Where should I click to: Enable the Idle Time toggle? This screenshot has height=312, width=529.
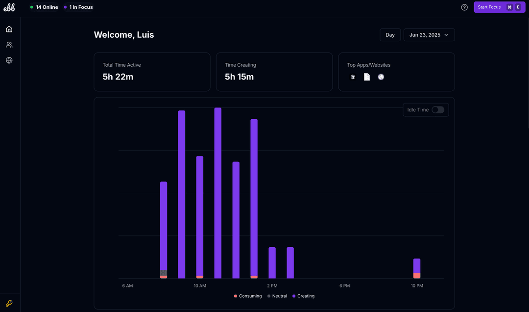pos(438,110)
